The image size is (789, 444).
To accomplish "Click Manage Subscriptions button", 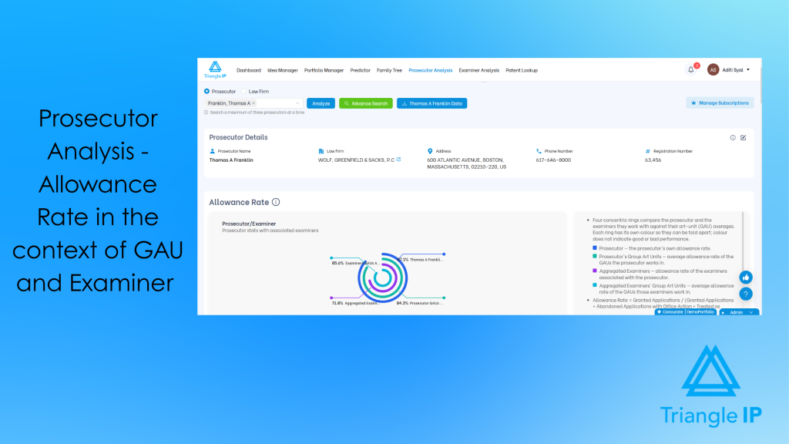I will [720, 103].
